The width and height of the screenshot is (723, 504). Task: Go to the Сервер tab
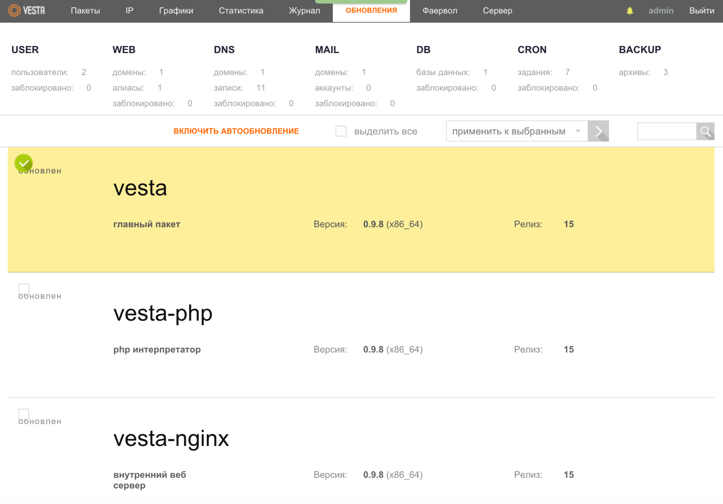click(497, 11)
